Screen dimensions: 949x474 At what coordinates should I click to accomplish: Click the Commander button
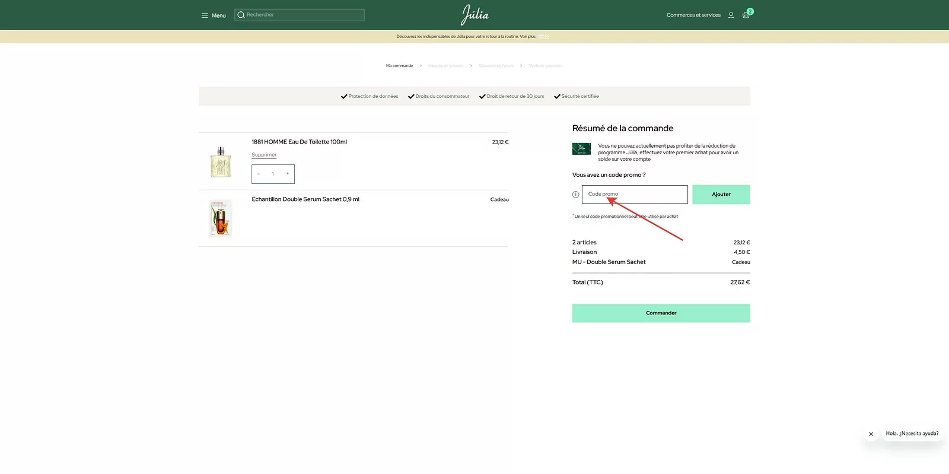pos(661,313)
